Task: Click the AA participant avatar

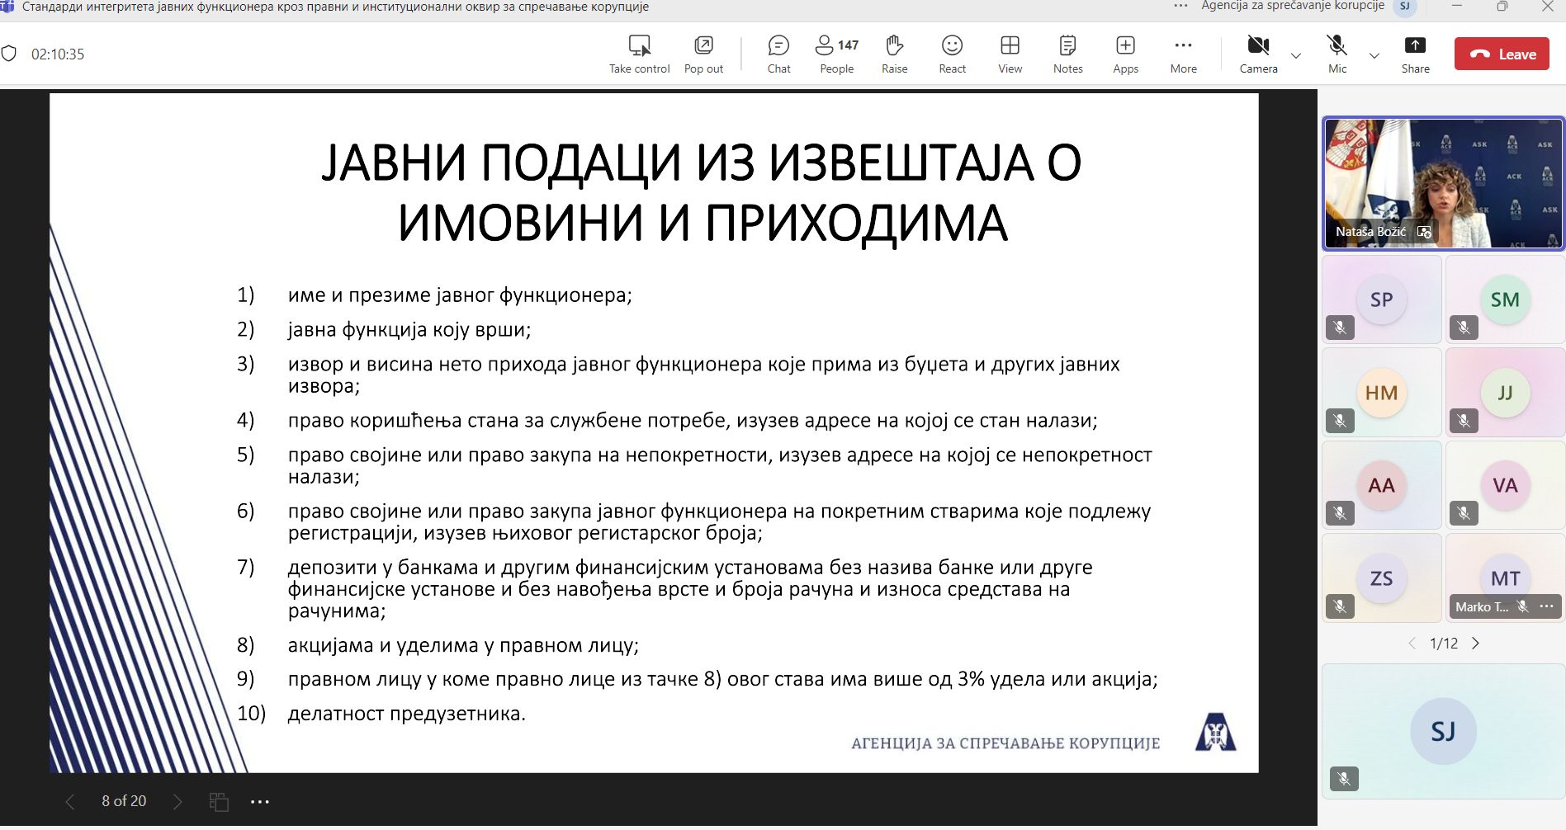Action: (1382, 485)
